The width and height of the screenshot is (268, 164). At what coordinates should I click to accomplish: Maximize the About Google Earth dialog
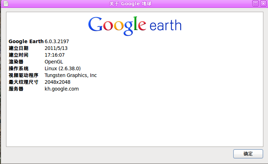click(x=256, y=4)
